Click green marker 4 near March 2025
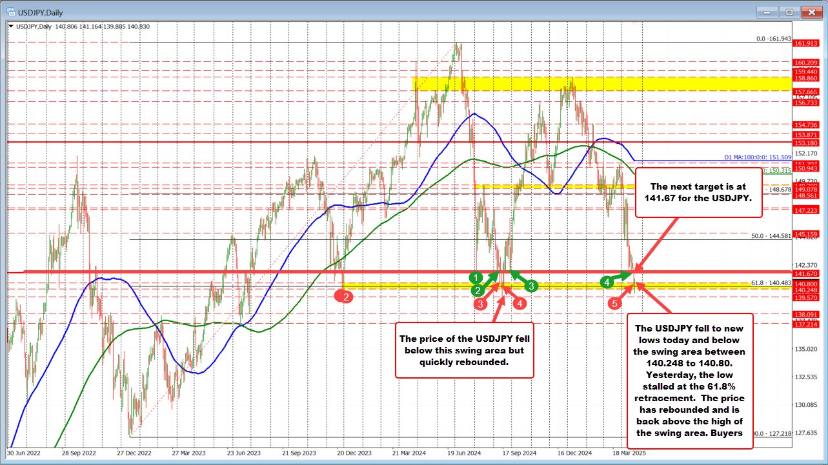Viewport: 828px width, 465px height. [607, 282]
